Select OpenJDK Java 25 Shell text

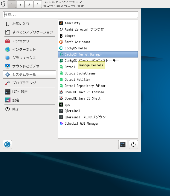click(x=83, y=98)
